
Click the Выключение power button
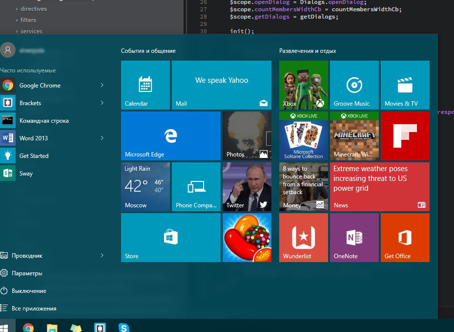click(x=29, y=291)
